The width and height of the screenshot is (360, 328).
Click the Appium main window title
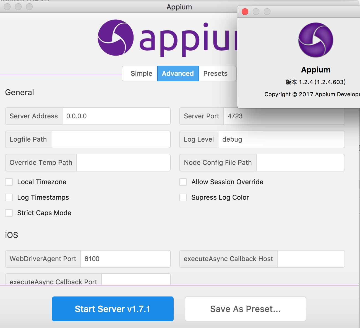coord(179,7)
